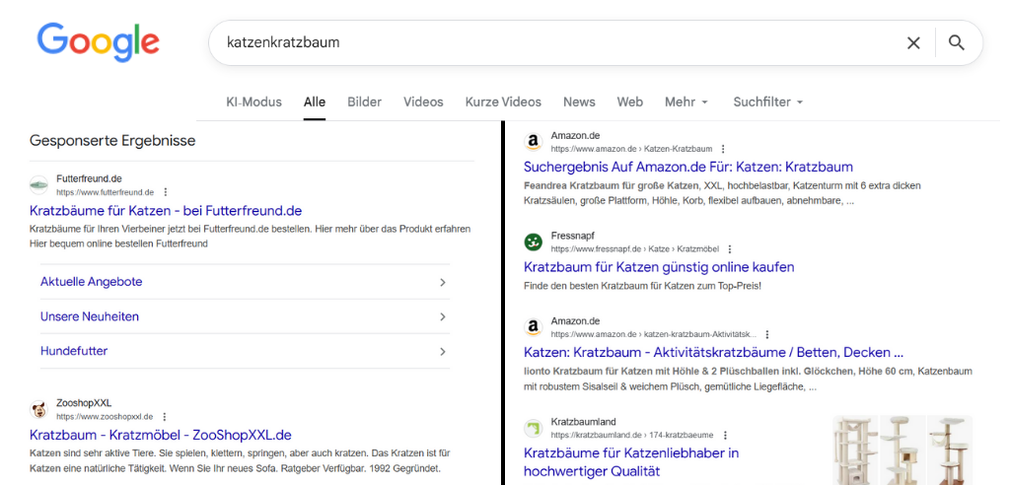
Task: Click the ZooshopXXL site name
Action: pos(84,403)
